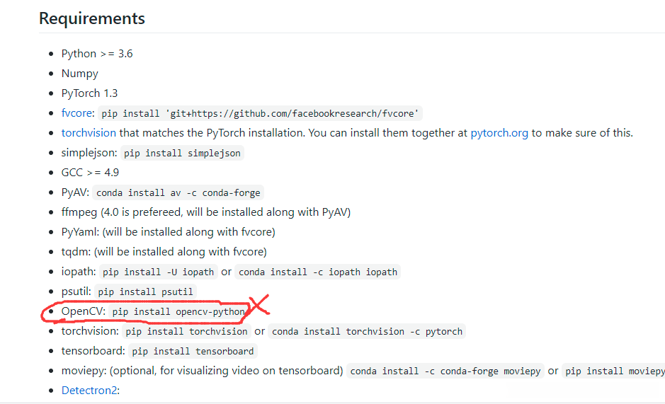Select the fvcore git pip install command

point(260,113)
